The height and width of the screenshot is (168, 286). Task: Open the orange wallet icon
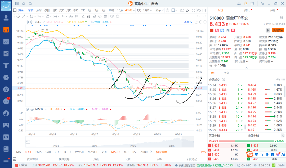pos(245,3)
